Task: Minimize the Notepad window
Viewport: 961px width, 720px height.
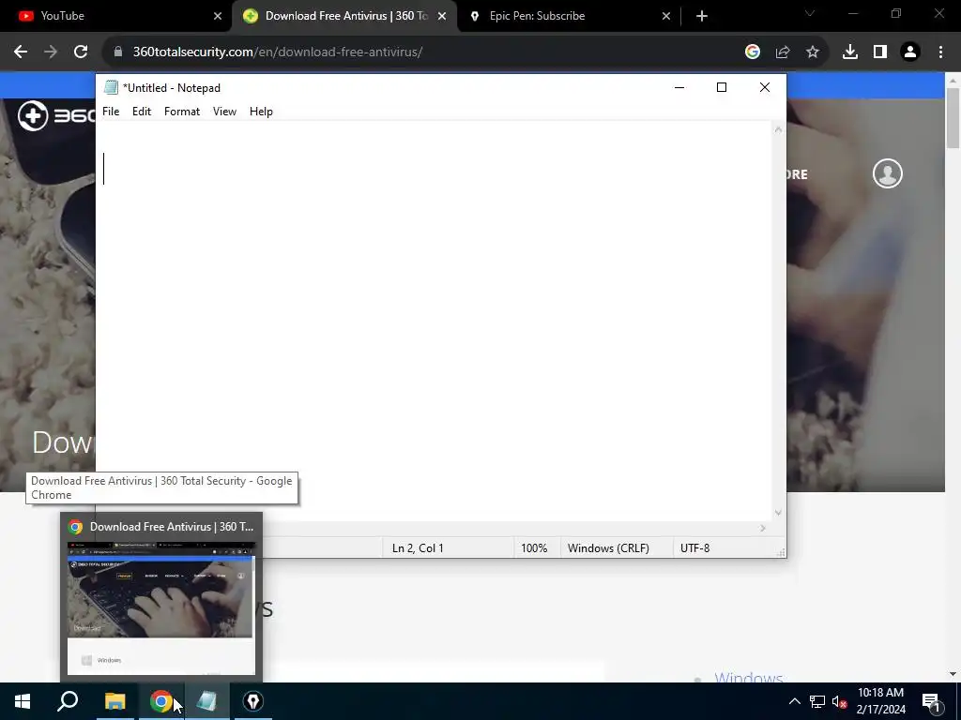Action: click(x=679, y=87)
